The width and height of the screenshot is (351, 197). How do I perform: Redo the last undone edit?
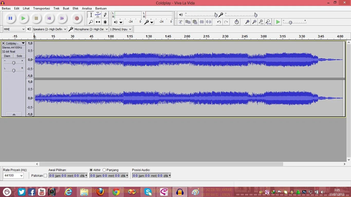[x=226, y=22]
